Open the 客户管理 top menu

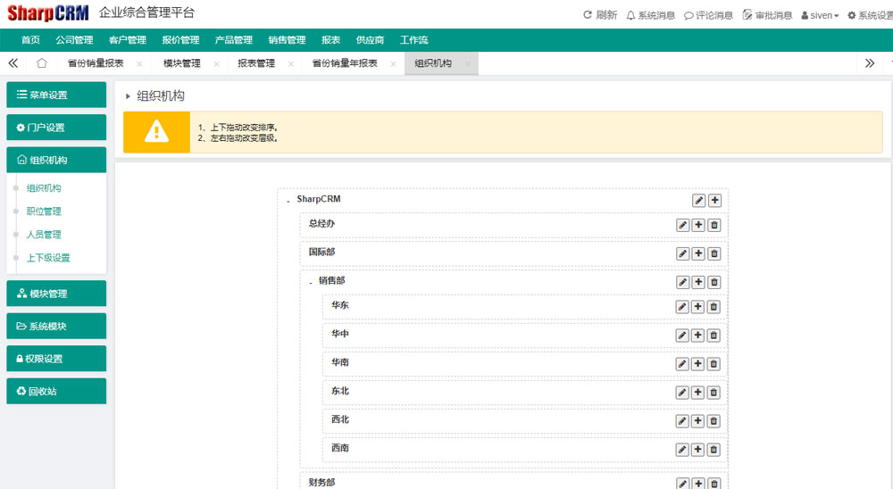click(127, 40)
